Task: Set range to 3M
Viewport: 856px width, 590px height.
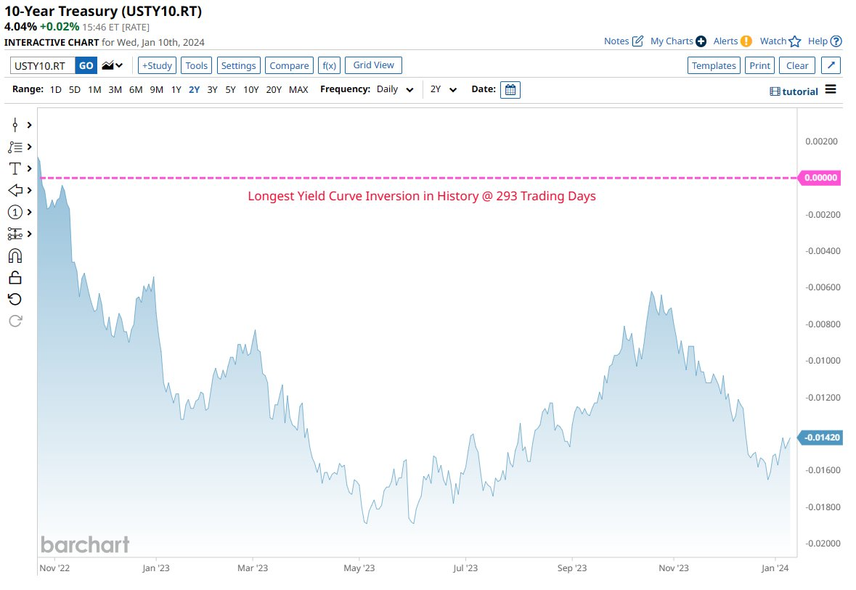Action: pos(115,89)
